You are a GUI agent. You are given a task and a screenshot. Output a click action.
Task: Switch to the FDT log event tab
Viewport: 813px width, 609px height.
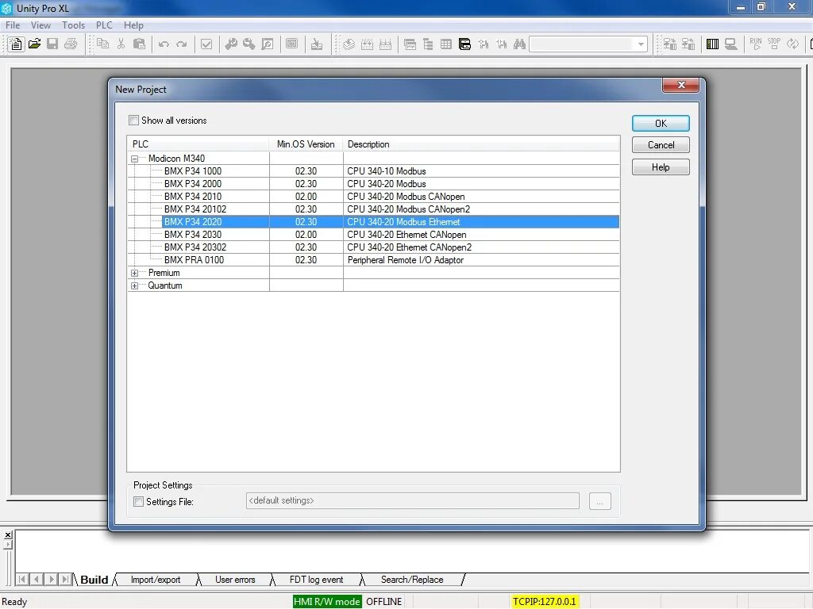(316, 580)
